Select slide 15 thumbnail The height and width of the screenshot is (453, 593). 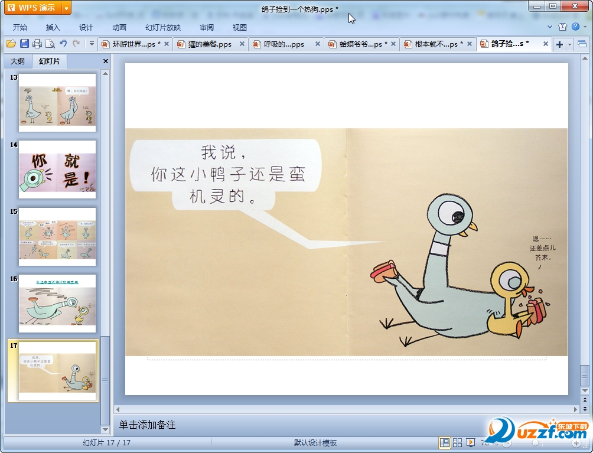[x=57, y=237]
